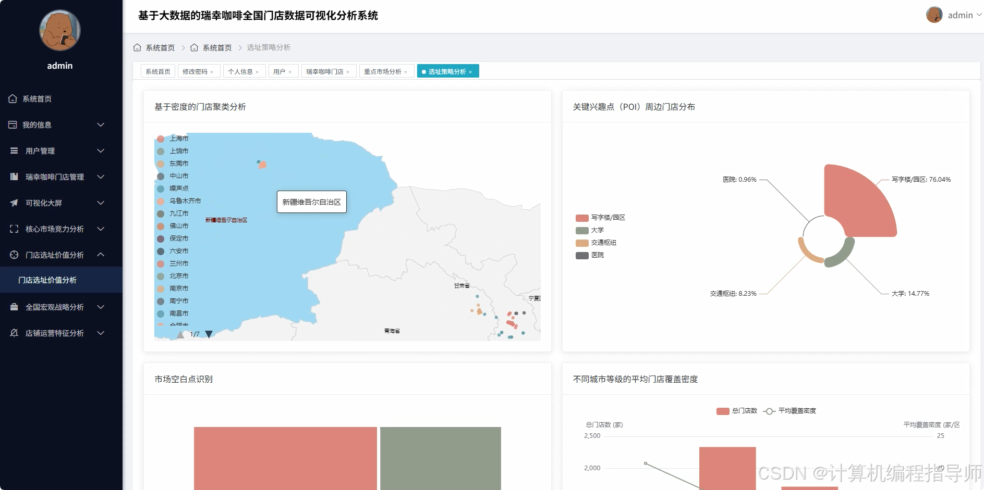Toggle 医院 in the POI pie legend

point(590,255)
